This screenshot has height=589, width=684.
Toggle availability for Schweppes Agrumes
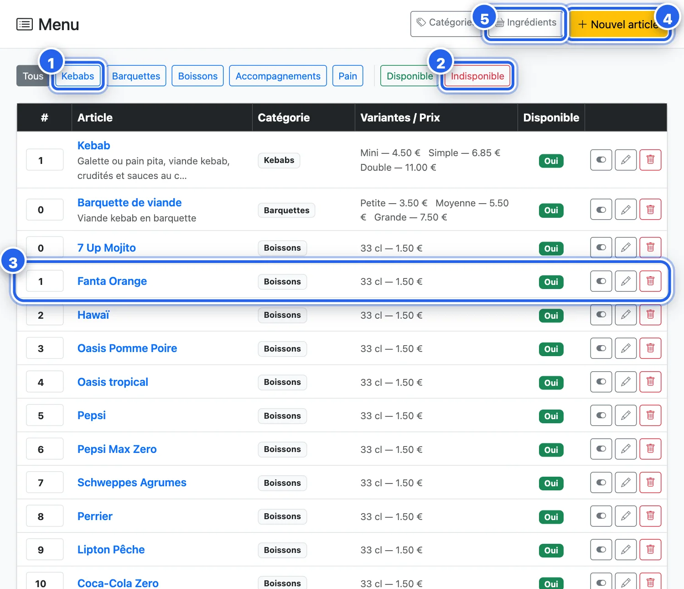[x=601, y=483]
